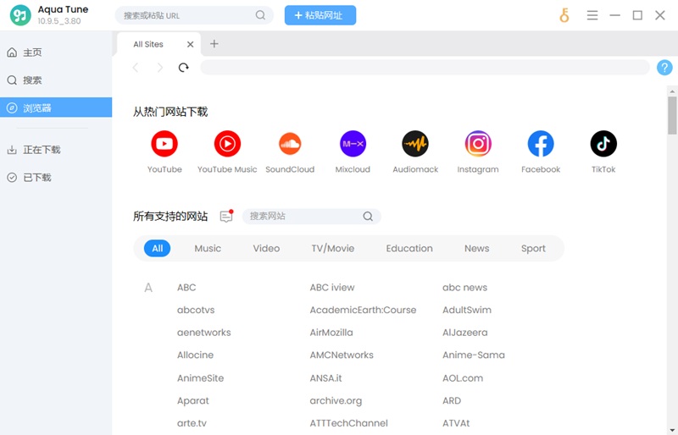Click the magnifier in the top URL search box

[260, 15]
